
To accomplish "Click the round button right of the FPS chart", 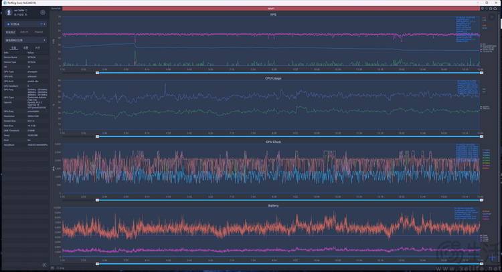I will coord(492,17).
